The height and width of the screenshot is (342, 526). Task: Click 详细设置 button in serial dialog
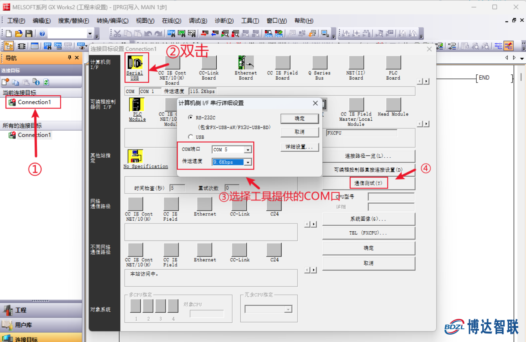[x=300, y=147]
